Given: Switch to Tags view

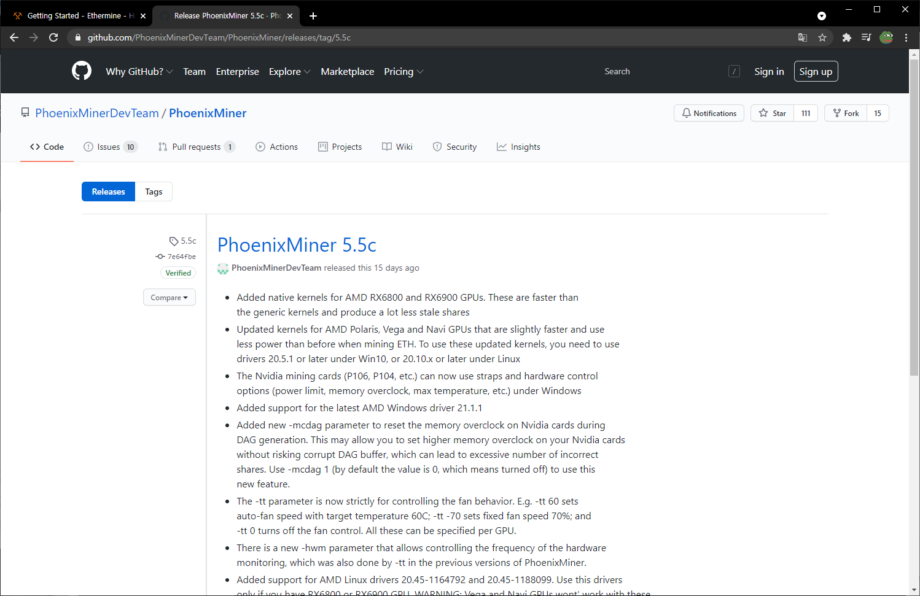Looking at the screenshot, I should (154, 192).
